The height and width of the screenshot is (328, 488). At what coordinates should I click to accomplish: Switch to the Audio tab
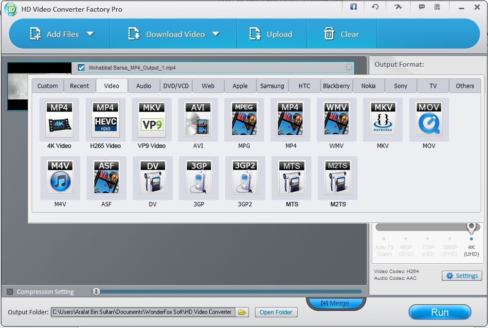click(x=144, y=86)
